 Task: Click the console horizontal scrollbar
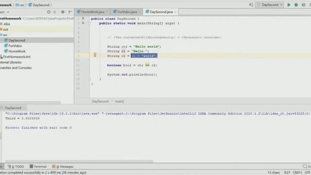pyautogui.click(x=79, y=161)
